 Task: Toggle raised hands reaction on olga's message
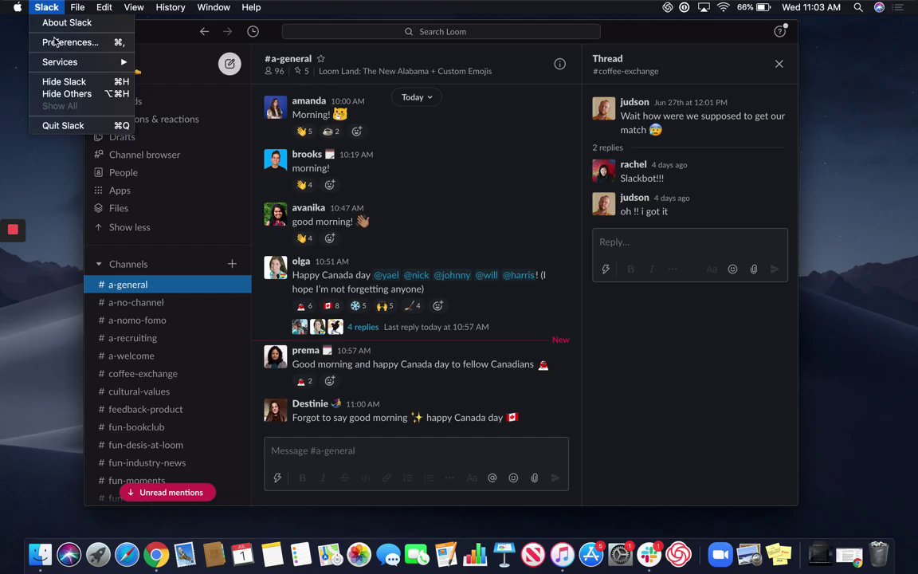pyautogui.click(x=385, y=306)
